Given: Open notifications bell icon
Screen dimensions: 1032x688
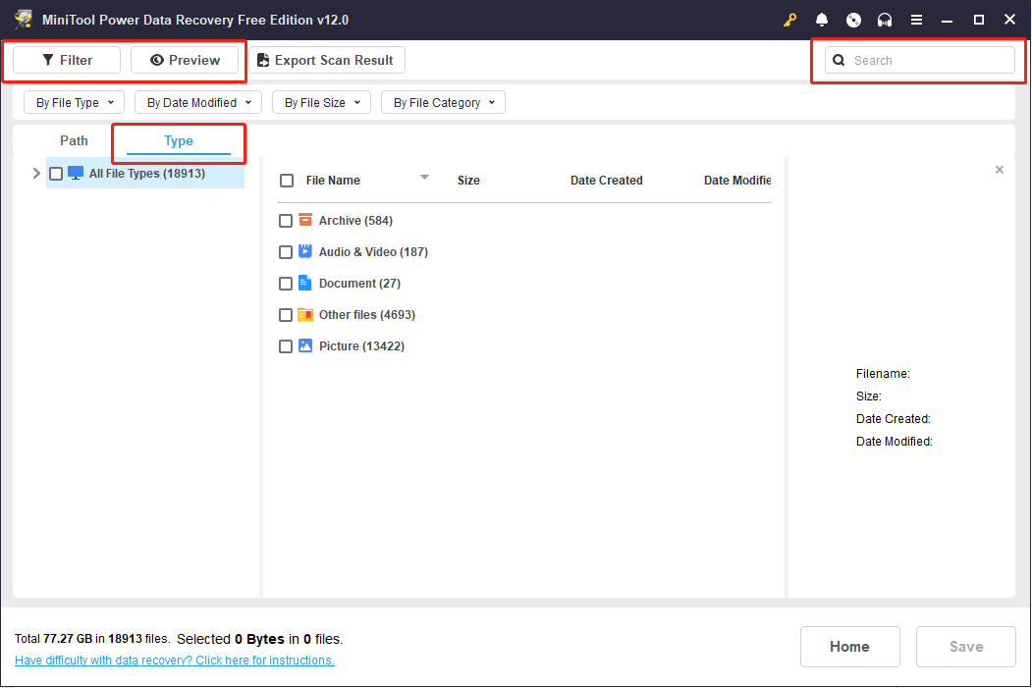Looking at the screenshot, I should tap(822, 20).
